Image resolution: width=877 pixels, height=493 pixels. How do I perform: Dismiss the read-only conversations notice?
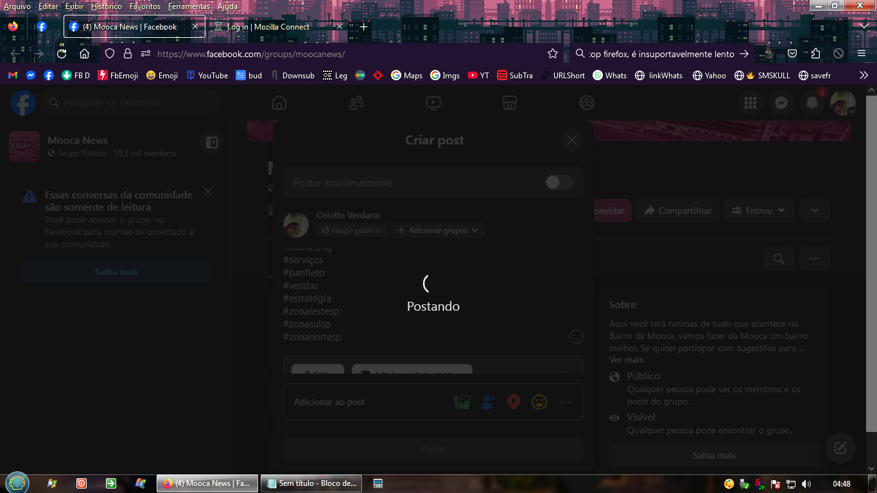pyautogui.click(x=207, y=191)
